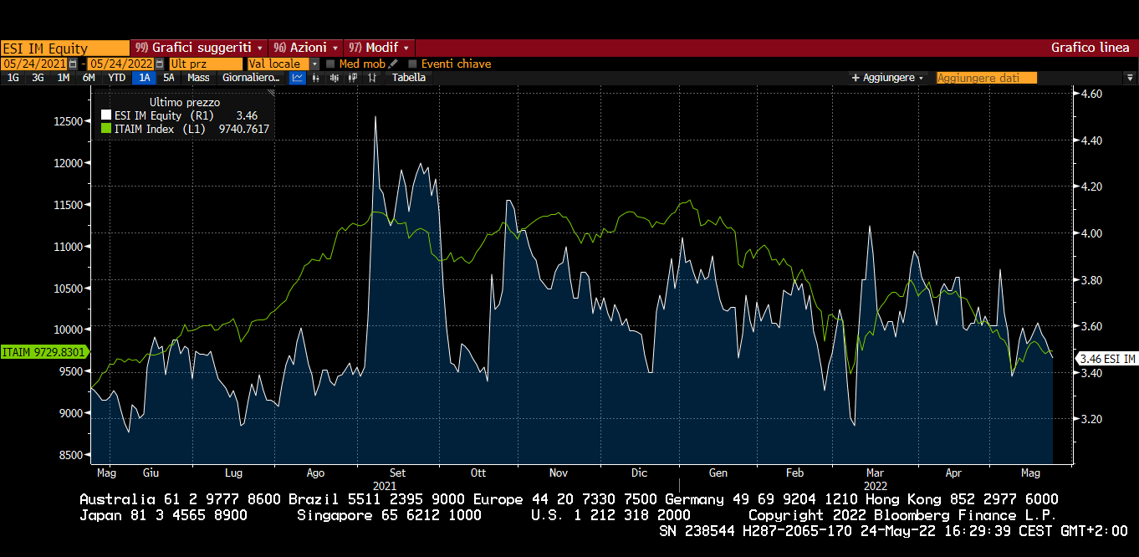Select the chart icon left of Tabella
The height and width of the screenshot is (557, 1139).
(x=372, y=78)
